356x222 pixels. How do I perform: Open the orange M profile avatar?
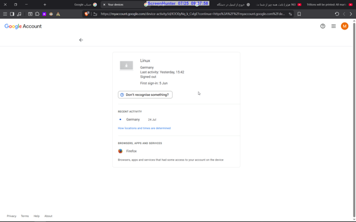pyautogui.click(x=345, y=26)
